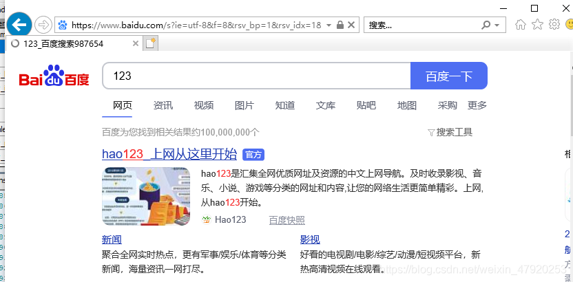Click the Baidu search input containing 123

(x=256, y=76)
